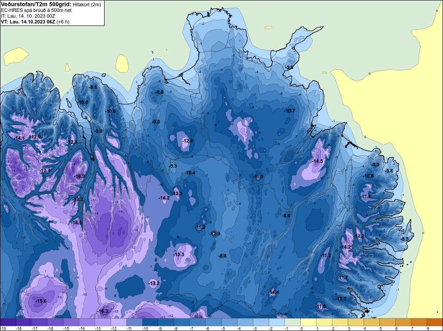Screen dimensions: 443x331
Task: Pick the -14.1 temperature label
Action: tap(19, 138)
